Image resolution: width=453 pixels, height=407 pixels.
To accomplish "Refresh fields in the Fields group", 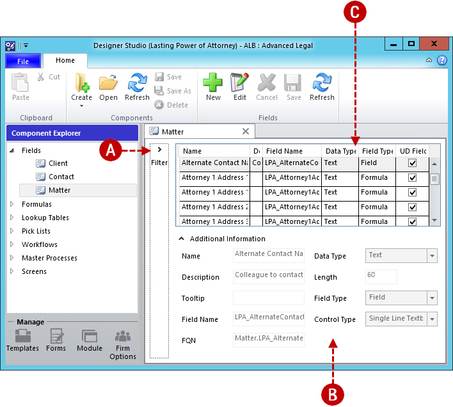I will coord(322,84).
